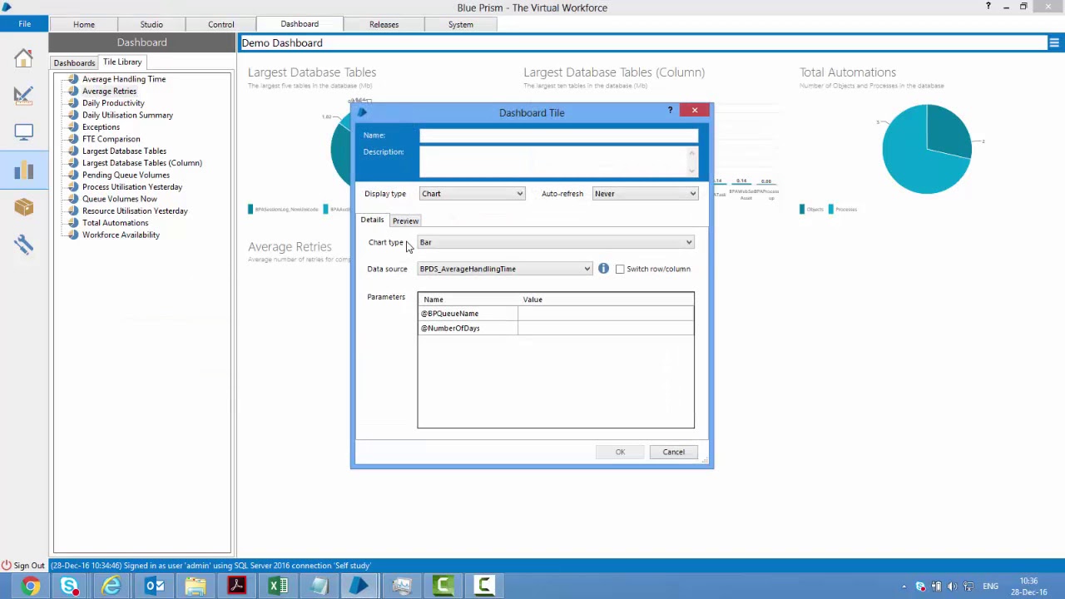This screenshot has width=1065, height=599.
Task: Click the Cancel button
Action: (673, 452)
